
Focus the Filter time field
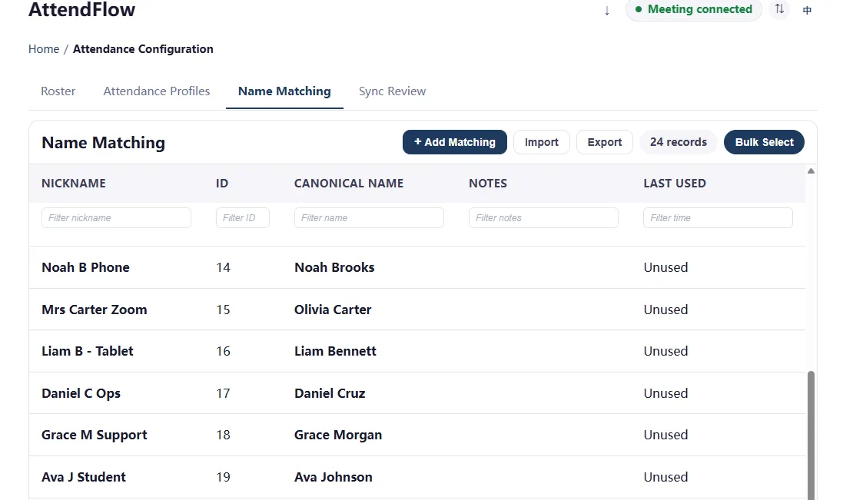click(x=718, y=217)
